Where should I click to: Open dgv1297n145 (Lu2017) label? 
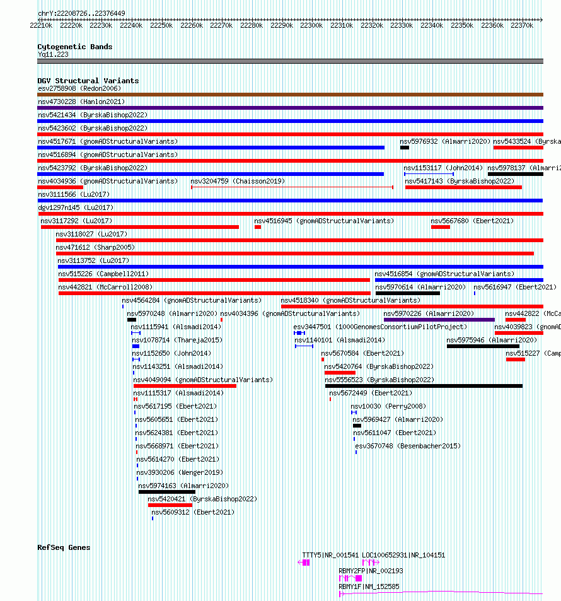coord(76,207)
